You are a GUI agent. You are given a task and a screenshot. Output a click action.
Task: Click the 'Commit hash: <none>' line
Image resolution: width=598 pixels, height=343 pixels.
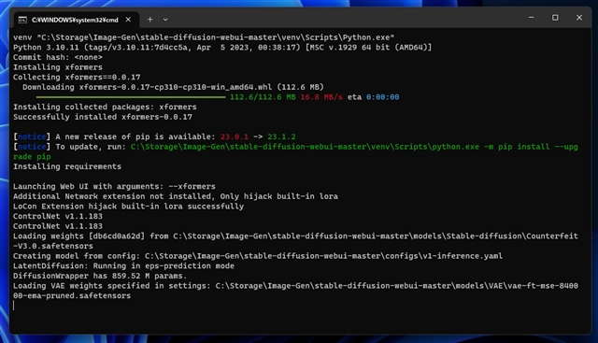tap(58, 57)
